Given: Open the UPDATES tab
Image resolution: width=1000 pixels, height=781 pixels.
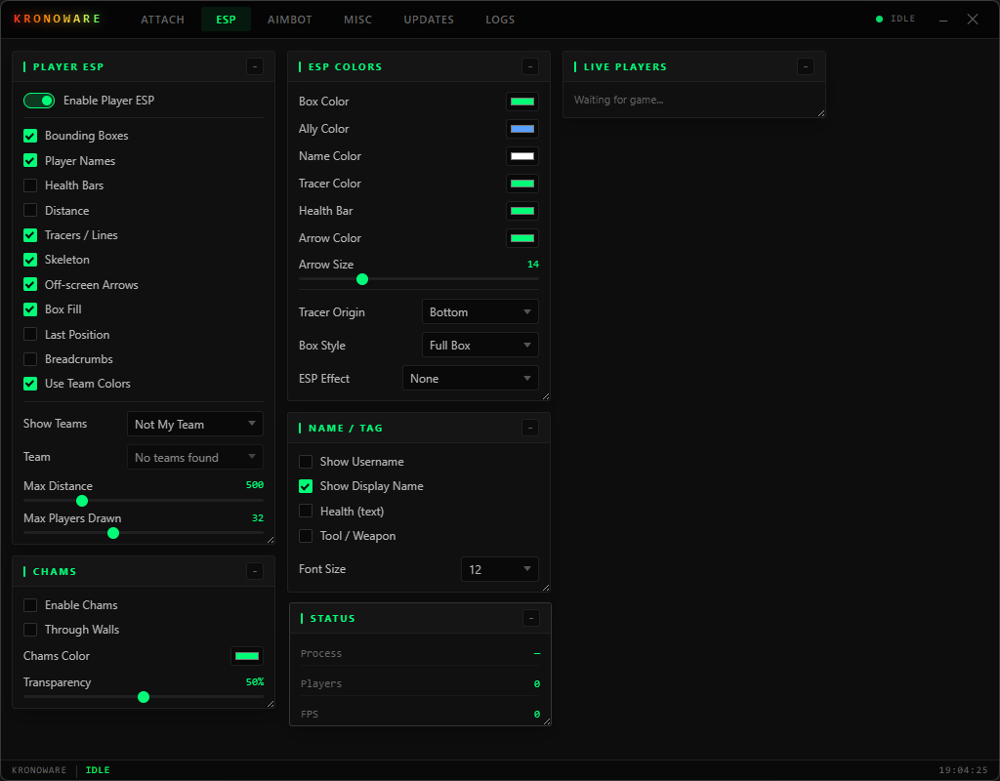Looking at the screenshot, I should 429,20.
